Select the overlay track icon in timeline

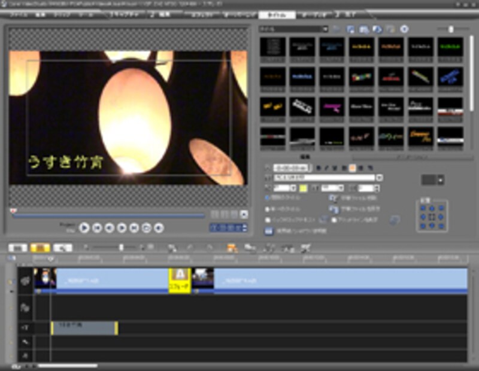pyautogui.click(x=26, y=309)
